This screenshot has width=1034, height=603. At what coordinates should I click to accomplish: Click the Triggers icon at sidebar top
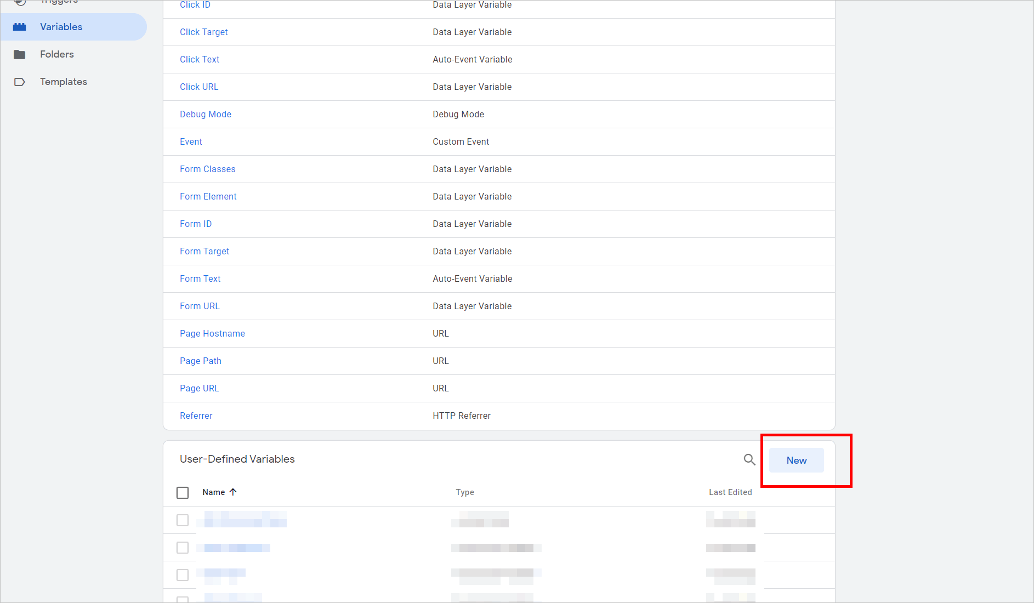(20, 2)
